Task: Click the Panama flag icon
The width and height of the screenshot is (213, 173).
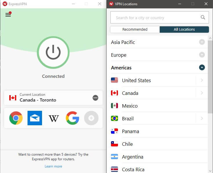Action: (x=114, y=131)
